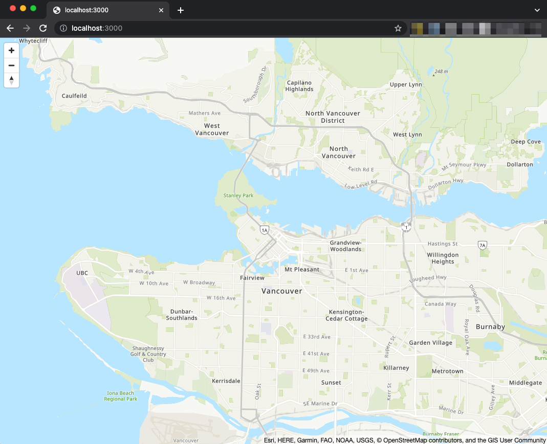Reset map orientation with the compass control
547x444 pixels.
pos(11,80)
